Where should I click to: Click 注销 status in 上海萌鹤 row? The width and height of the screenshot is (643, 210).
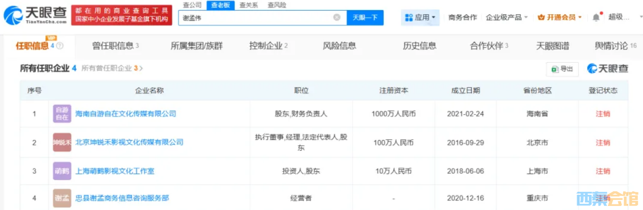point(603,171)
